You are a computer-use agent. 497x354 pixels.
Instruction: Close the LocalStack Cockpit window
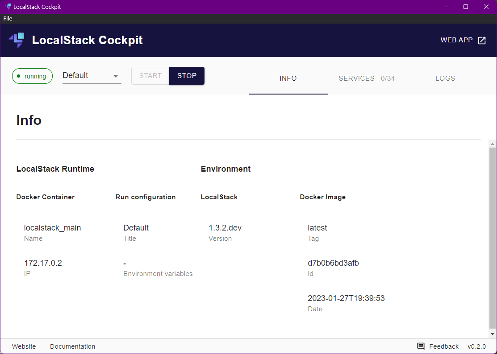point(486,7)
